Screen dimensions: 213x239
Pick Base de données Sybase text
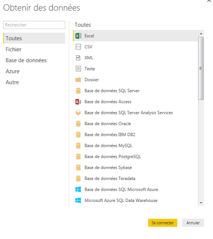coord(108,168)
